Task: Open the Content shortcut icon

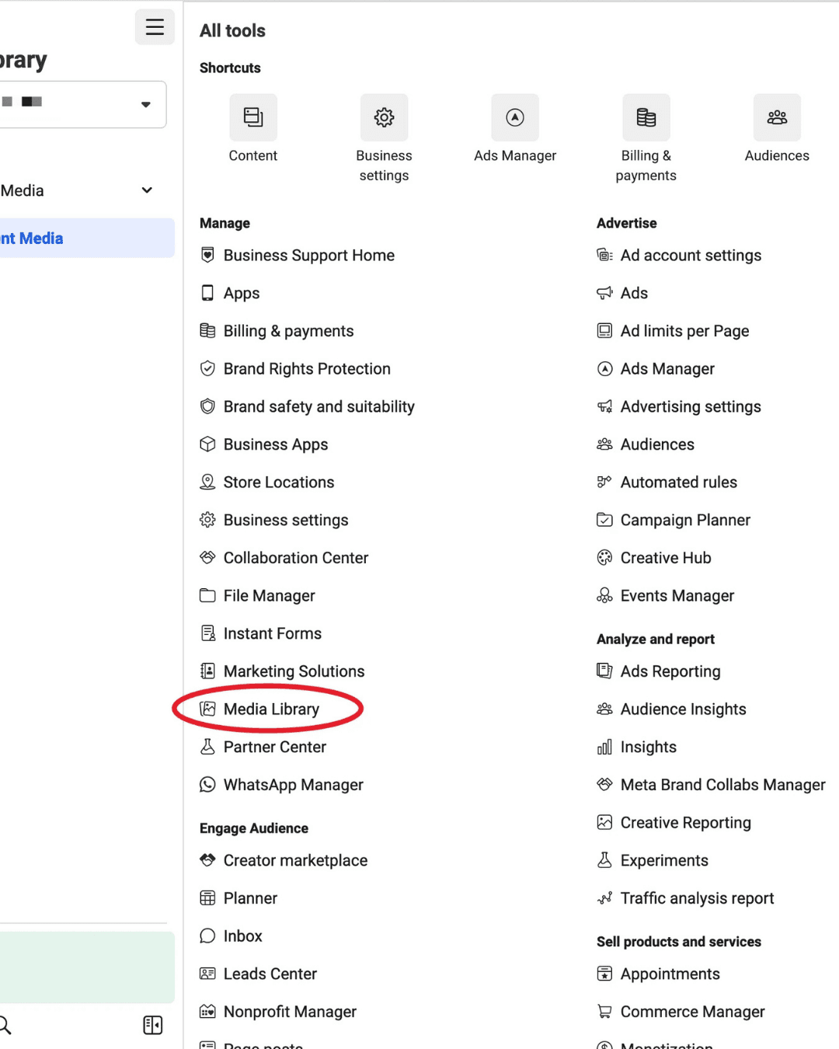Action: pyautogui.click(x=253, y=117)
